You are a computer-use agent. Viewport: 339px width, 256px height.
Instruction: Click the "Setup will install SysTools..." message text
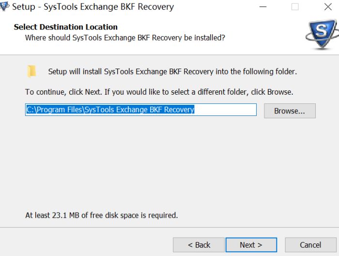tap(172, 71)
